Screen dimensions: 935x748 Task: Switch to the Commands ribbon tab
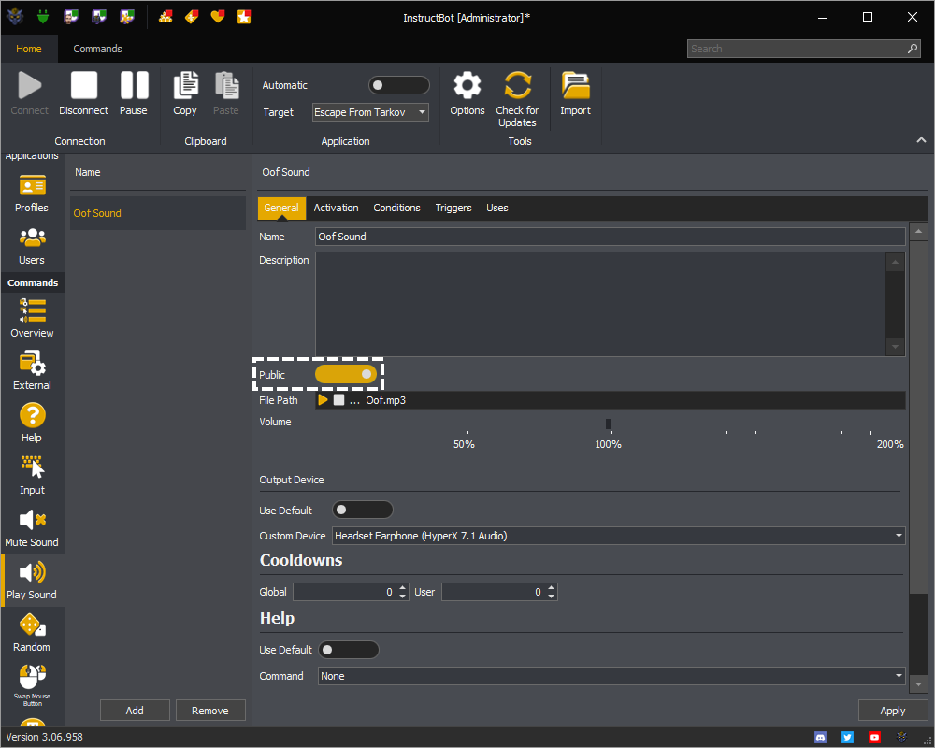(x=98, y=49)
